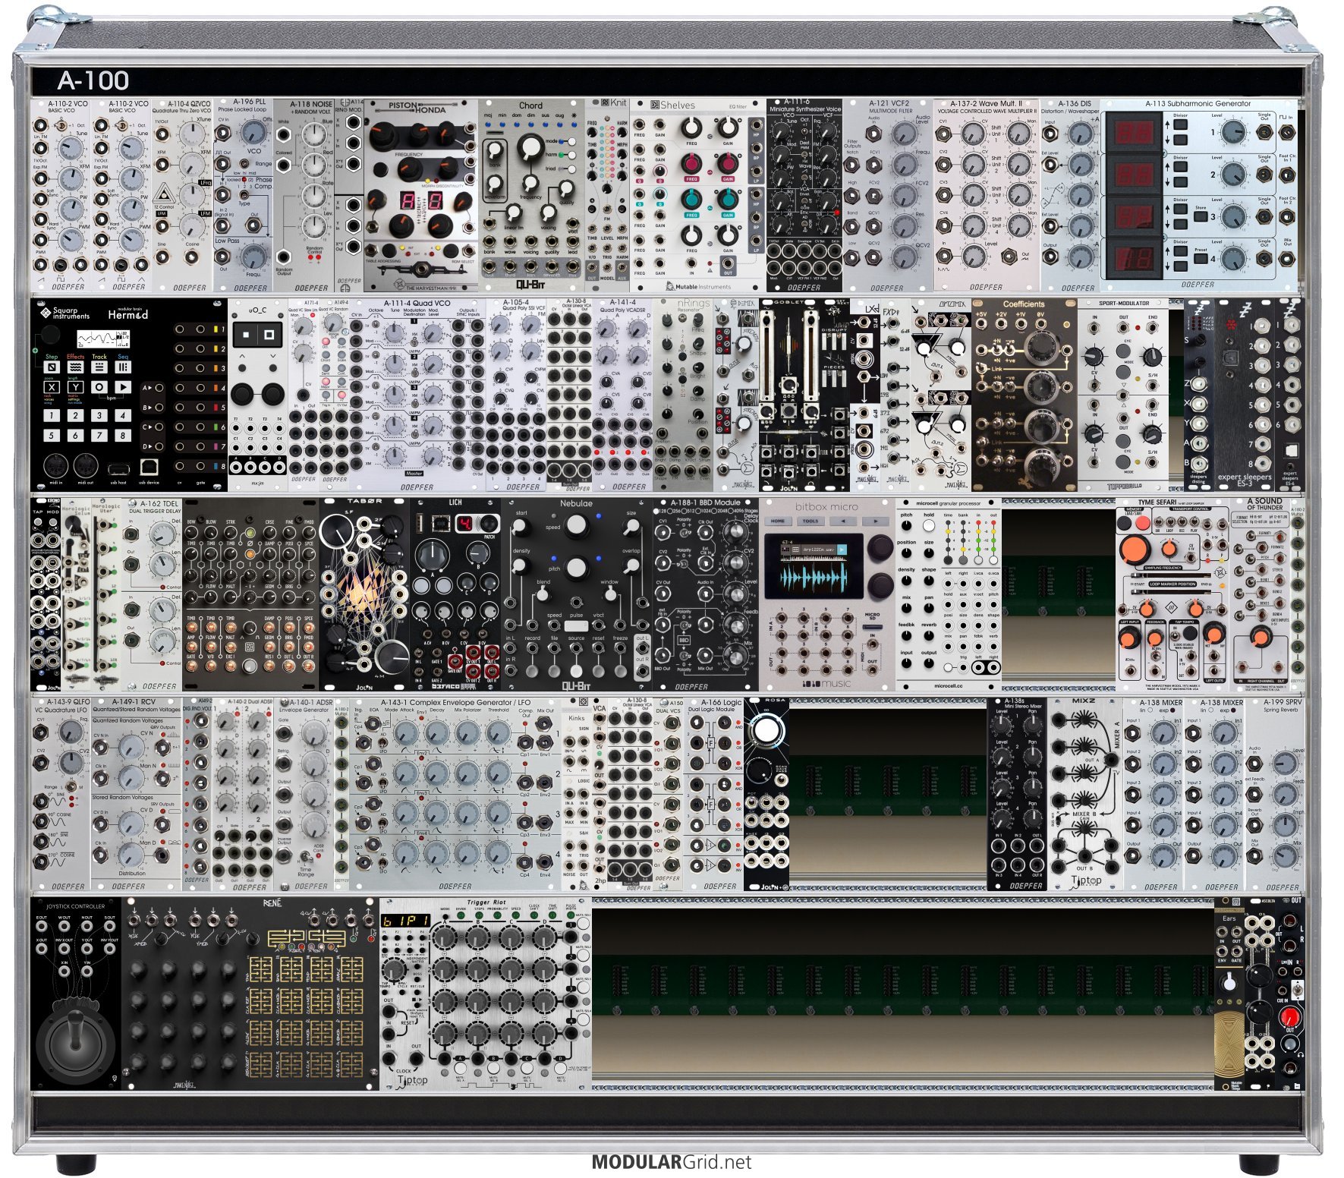Click the Hermod Seq bars icon button
Viewport: 1344px width, 1178px height.
(123, 367)
